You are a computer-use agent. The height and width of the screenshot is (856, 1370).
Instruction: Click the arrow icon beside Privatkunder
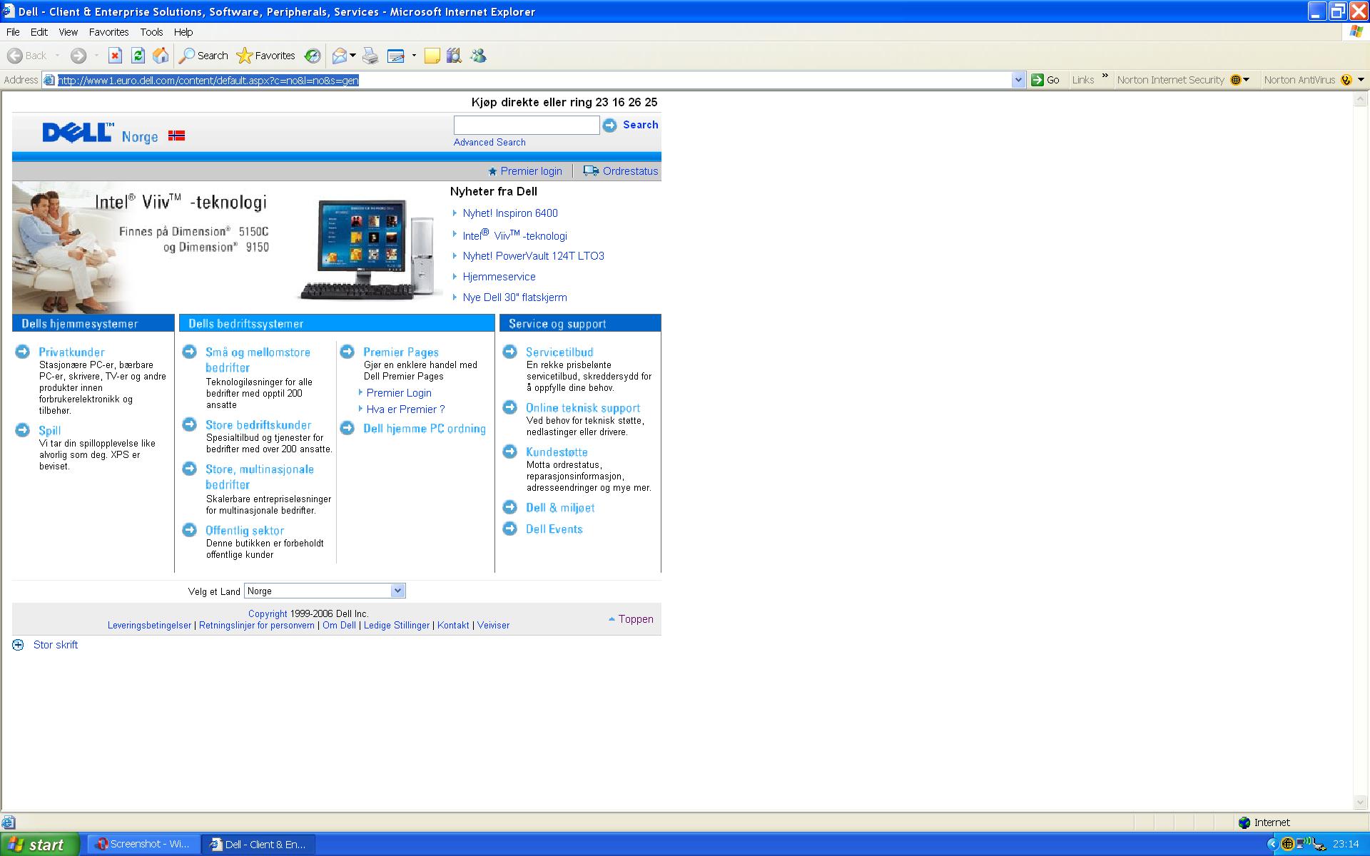click(23, 352)
